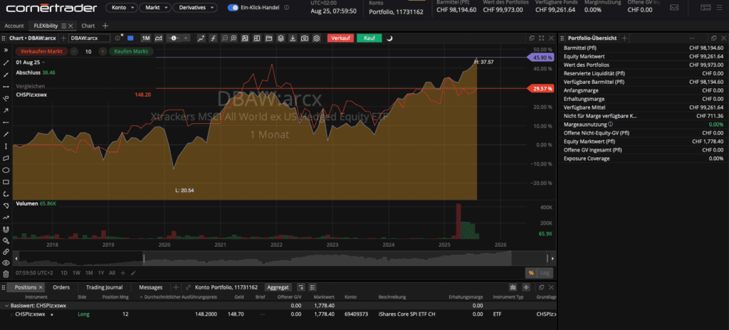Open the Markt dropdown
The width and height of the screenshot is (729, 330).
[x=155, y=7]
